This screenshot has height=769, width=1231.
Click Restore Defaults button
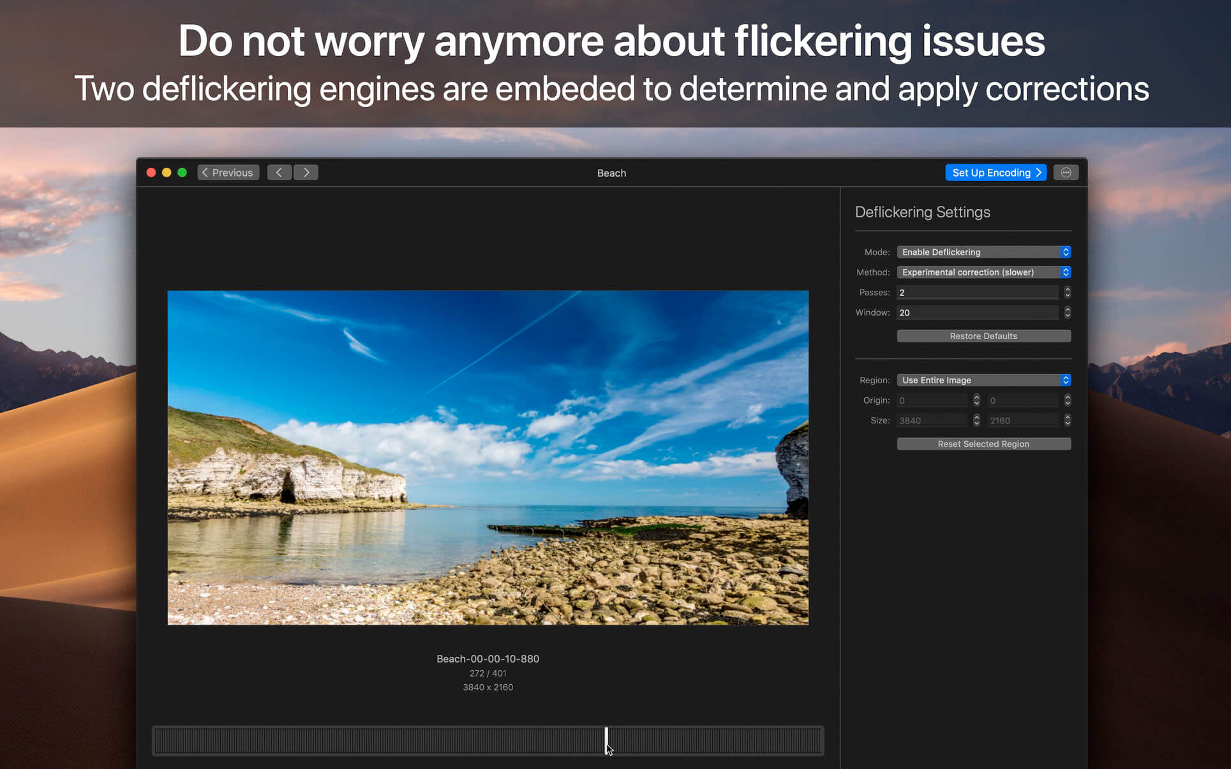click(983, 336)
